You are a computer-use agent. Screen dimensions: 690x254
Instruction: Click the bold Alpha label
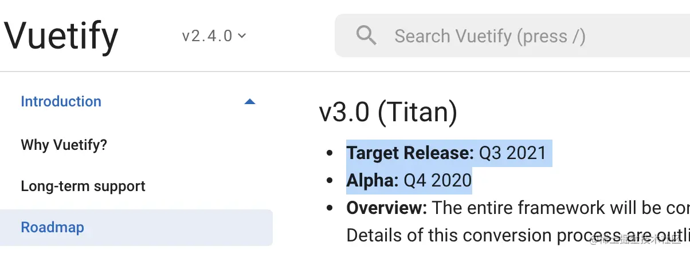tap(372, 181)
